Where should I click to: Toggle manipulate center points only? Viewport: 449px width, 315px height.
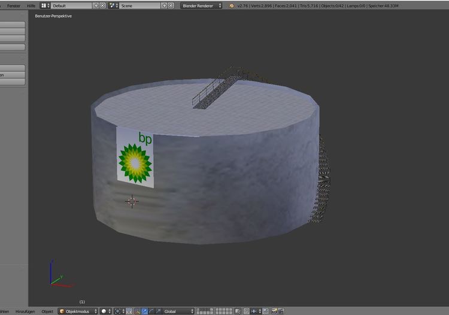(x=129, y=311)
